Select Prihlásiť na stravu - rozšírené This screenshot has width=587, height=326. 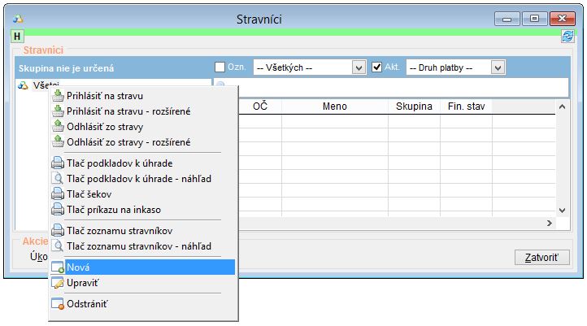pos(128,111)
